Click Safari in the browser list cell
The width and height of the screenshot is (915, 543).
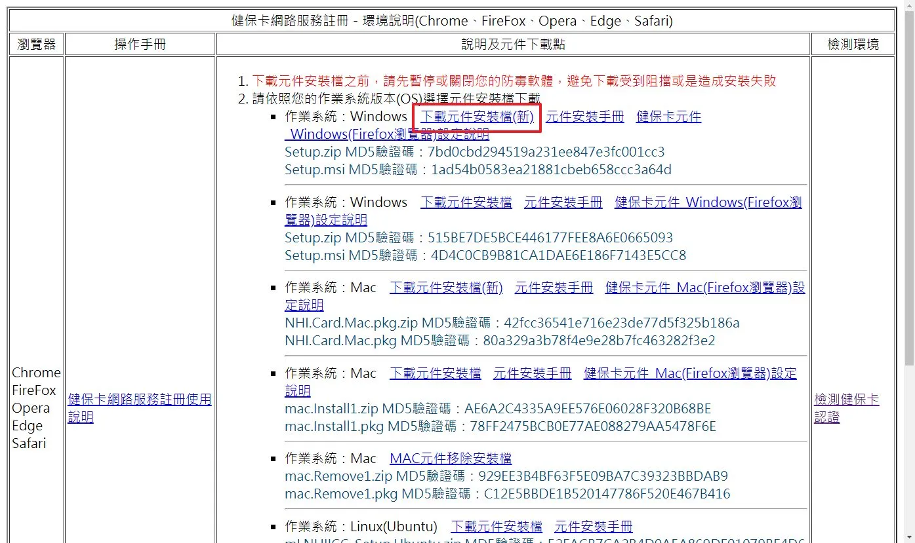tap(29, 443)
